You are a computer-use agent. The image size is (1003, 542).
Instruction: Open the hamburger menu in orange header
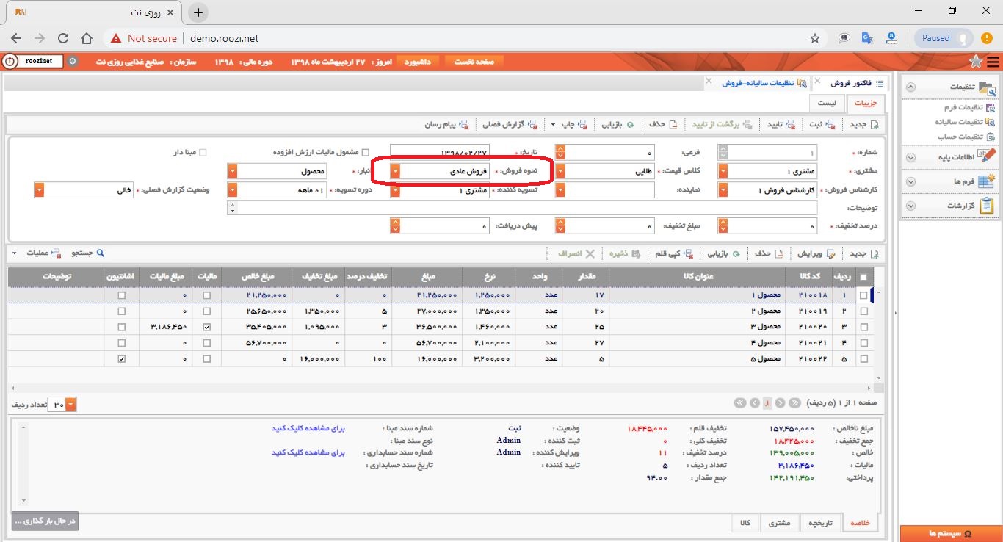coord(993,62)
